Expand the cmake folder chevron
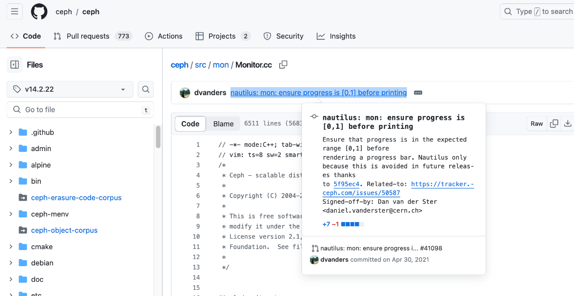The height and width of the screenshot is (296, 574). pyautogui.click(x=11, y=247)
